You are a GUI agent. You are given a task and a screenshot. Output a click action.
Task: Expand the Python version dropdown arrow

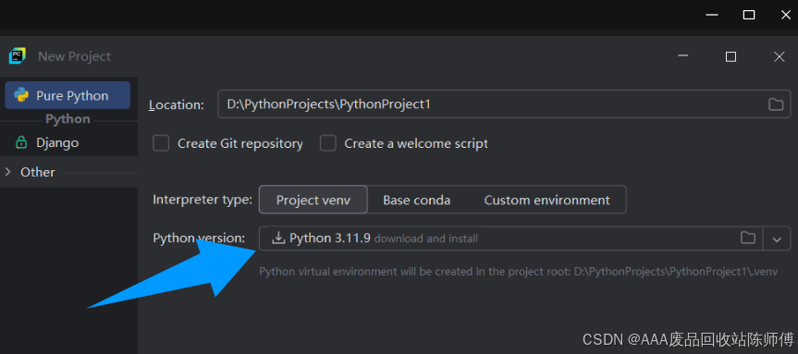(777, 239)
